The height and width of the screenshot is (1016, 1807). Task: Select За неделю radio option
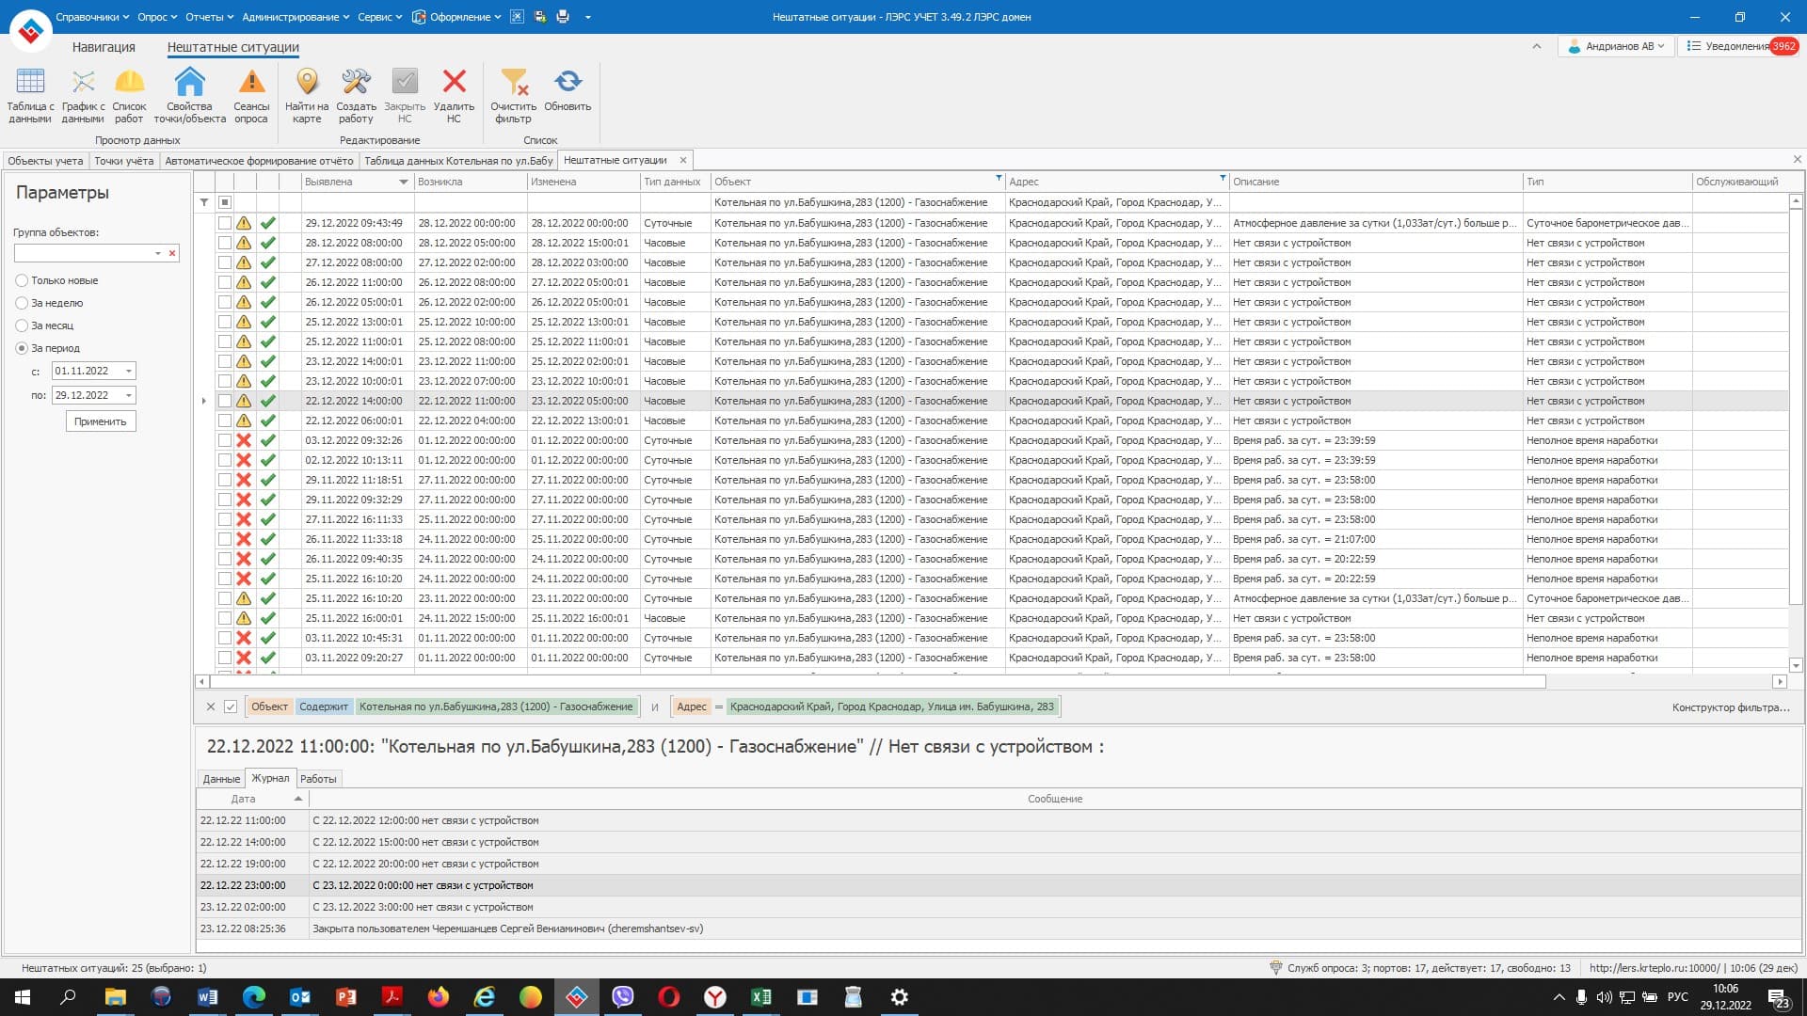[22, 303]
